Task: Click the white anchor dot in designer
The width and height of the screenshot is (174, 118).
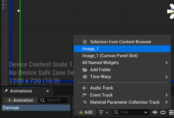Action: [x=19, y=11]
